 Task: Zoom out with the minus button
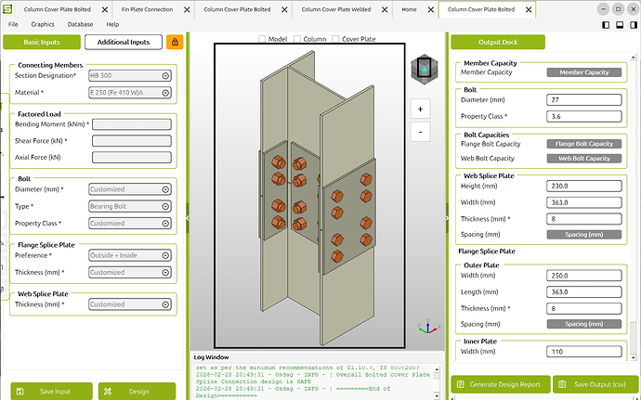pyautogui.click(x=421, y=132)
